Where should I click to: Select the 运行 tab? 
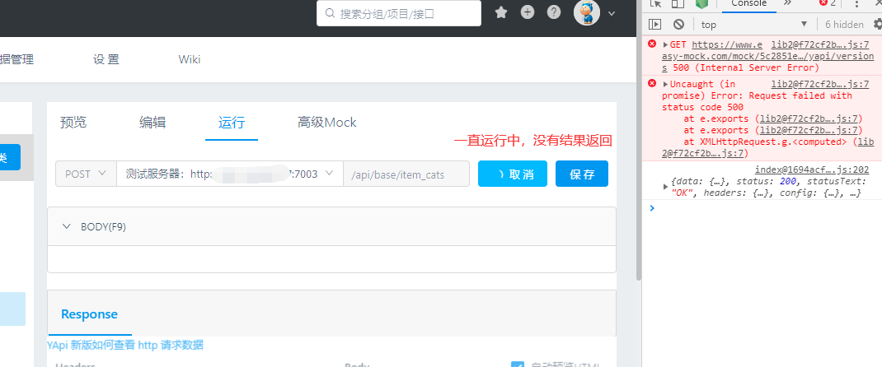[232, 123]
